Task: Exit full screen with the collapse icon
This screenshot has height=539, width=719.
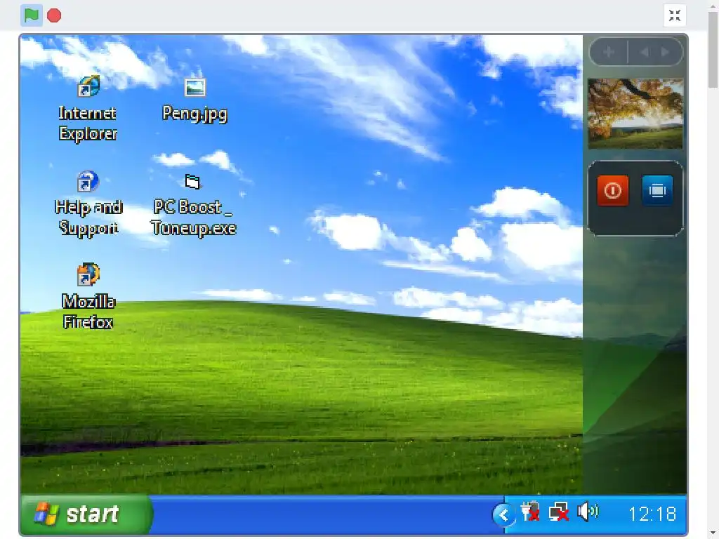Action: (x=675, y=15)
